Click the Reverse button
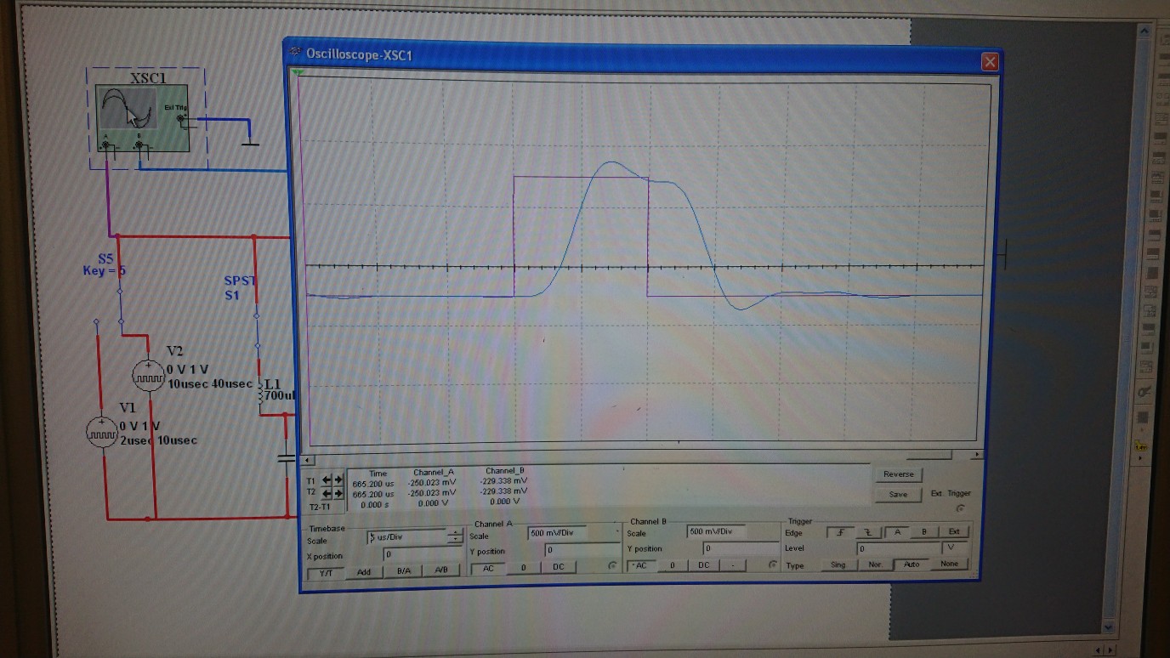Image resolution: width=1170 pixels, height=658 pixels. pyautogui.click(x=899, y=474)
